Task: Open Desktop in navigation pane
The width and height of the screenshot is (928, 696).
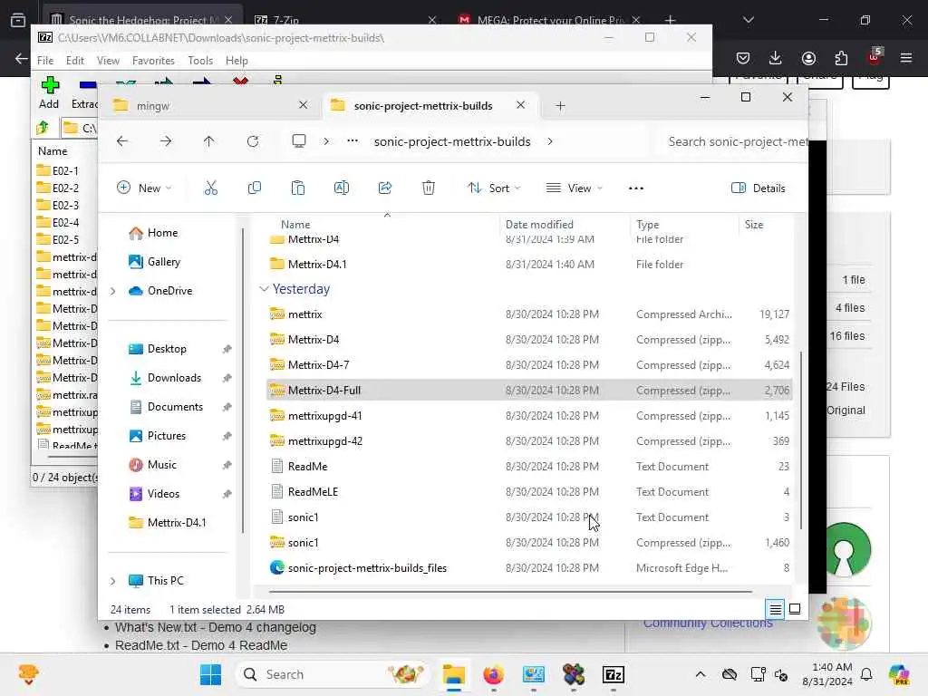Action: 167,349
